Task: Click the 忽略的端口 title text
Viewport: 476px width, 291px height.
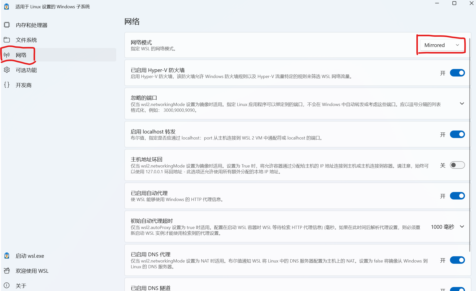Action: point(144,98)
